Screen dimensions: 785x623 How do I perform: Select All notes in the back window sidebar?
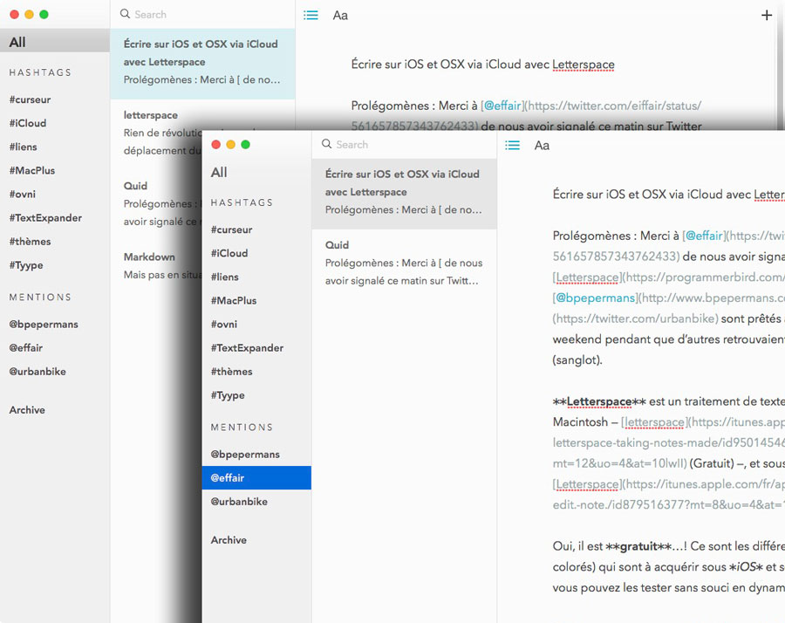[x=55, y=42]
